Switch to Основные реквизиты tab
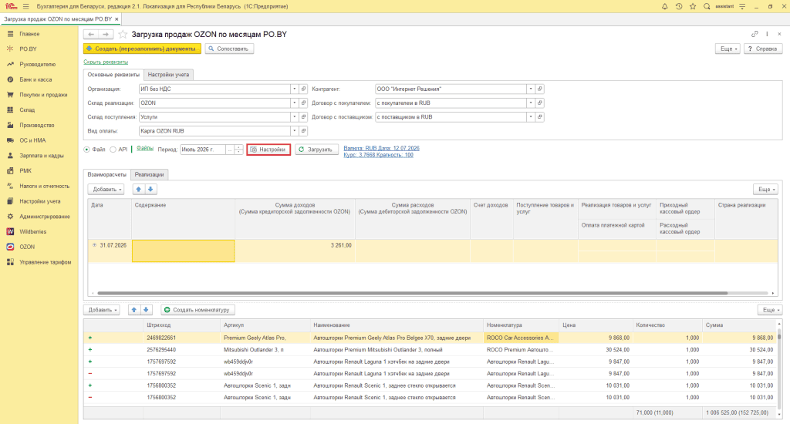790x424 pixels. (113, 75)
